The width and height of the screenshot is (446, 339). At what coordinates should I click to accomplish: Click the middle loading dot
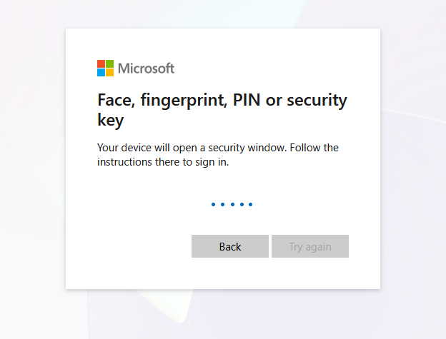232,205
